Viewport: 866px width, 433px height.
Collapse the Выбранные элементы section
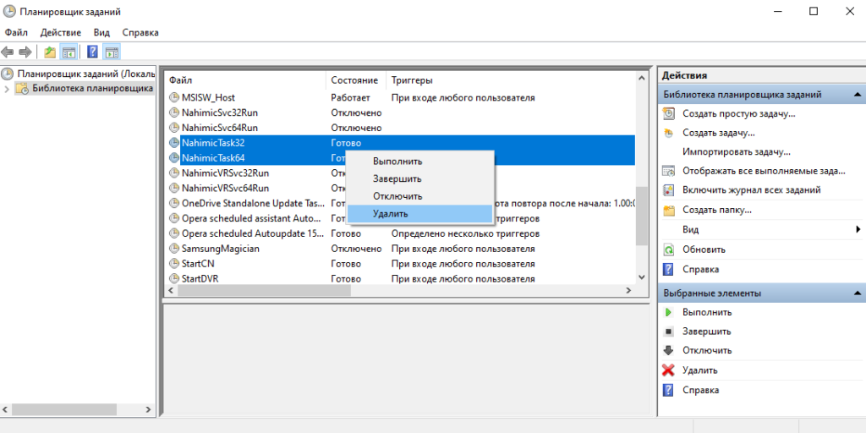pos(857,293)
